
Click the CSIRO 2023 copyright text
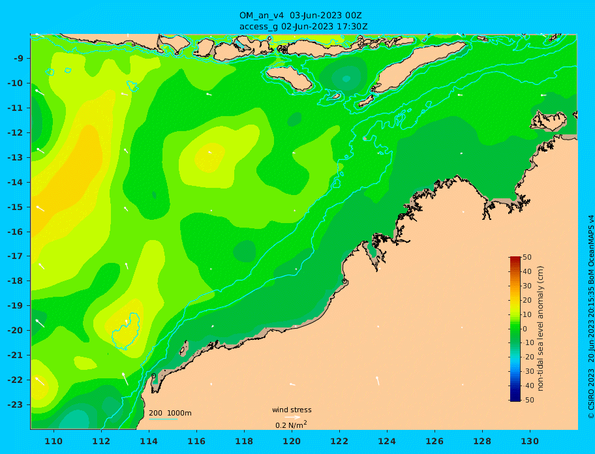click(591, 318)
